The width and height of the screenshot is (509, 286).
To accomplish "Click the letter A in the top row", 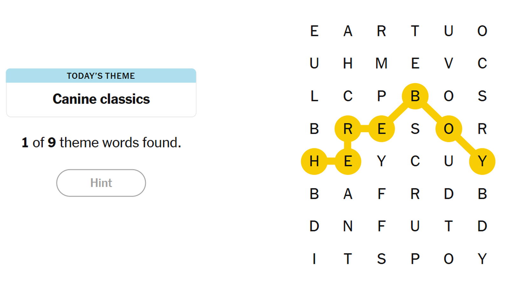I will coord(348,31).
